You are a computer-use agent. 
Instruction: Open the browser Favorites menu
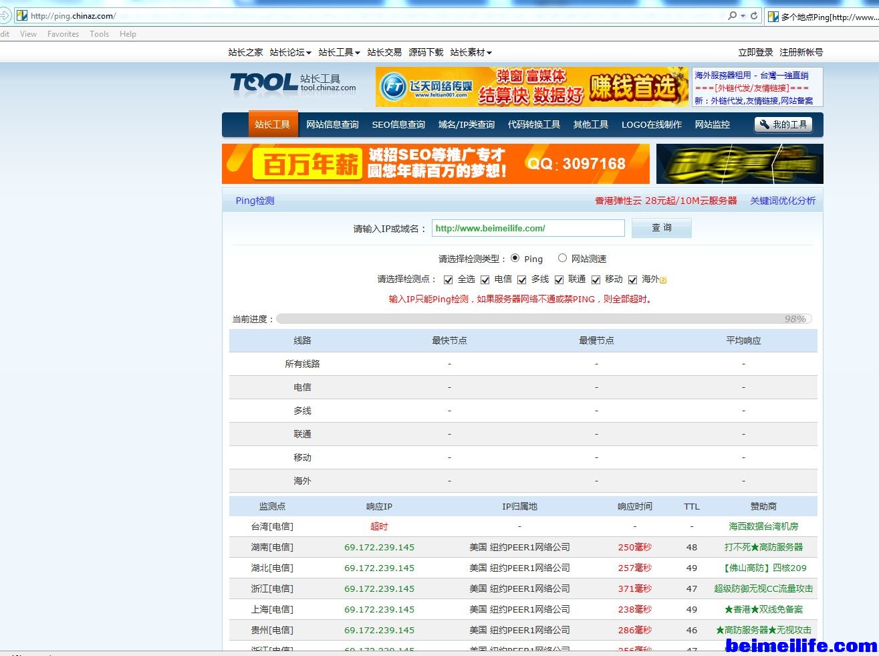pyautogui.click(x=63, y=34)
